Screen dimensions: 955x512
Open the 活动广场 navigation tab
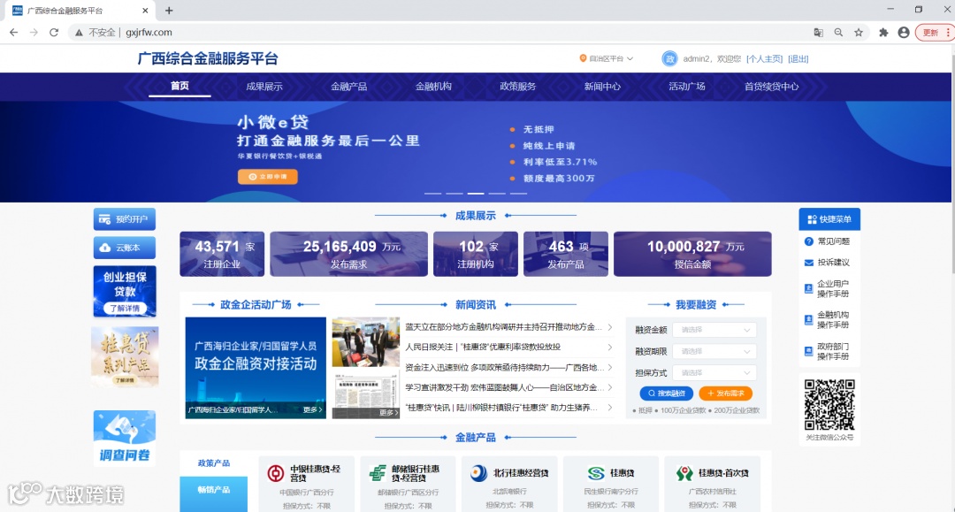687,87
